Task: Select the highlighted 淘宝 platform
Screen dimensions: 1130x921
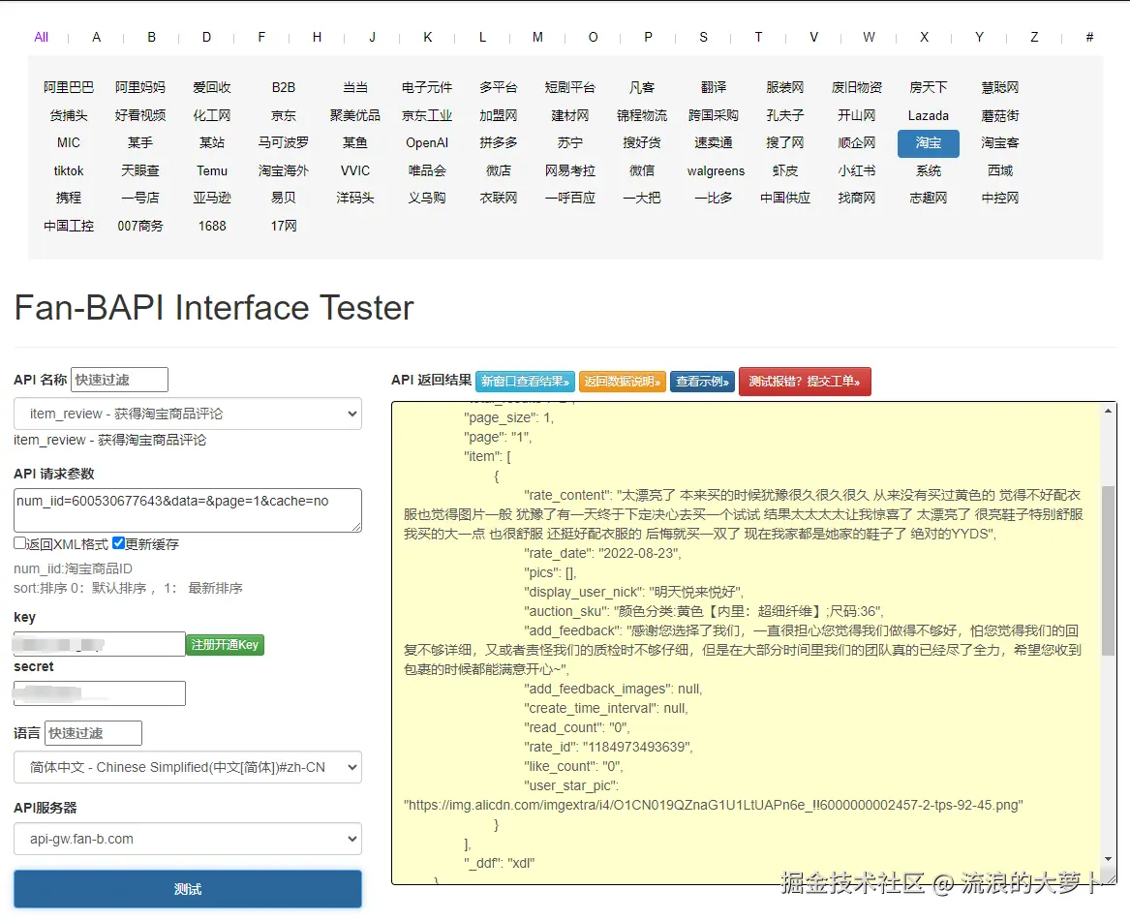Action: [x=929, y=143]
